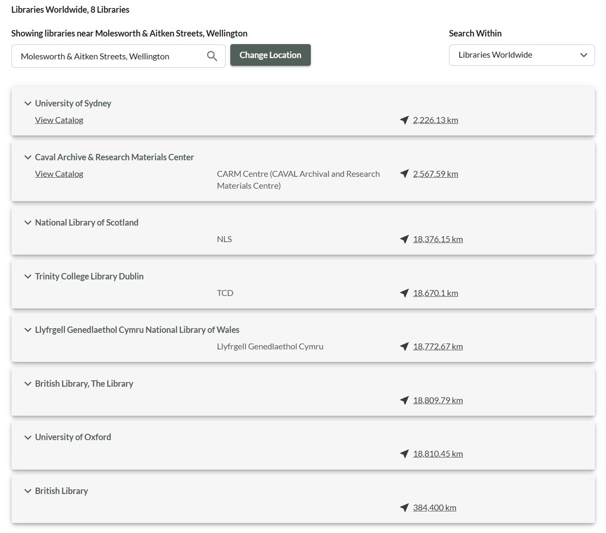Click the Libraries Worldwide, 8 Libraries heading

tap(70, 10)
